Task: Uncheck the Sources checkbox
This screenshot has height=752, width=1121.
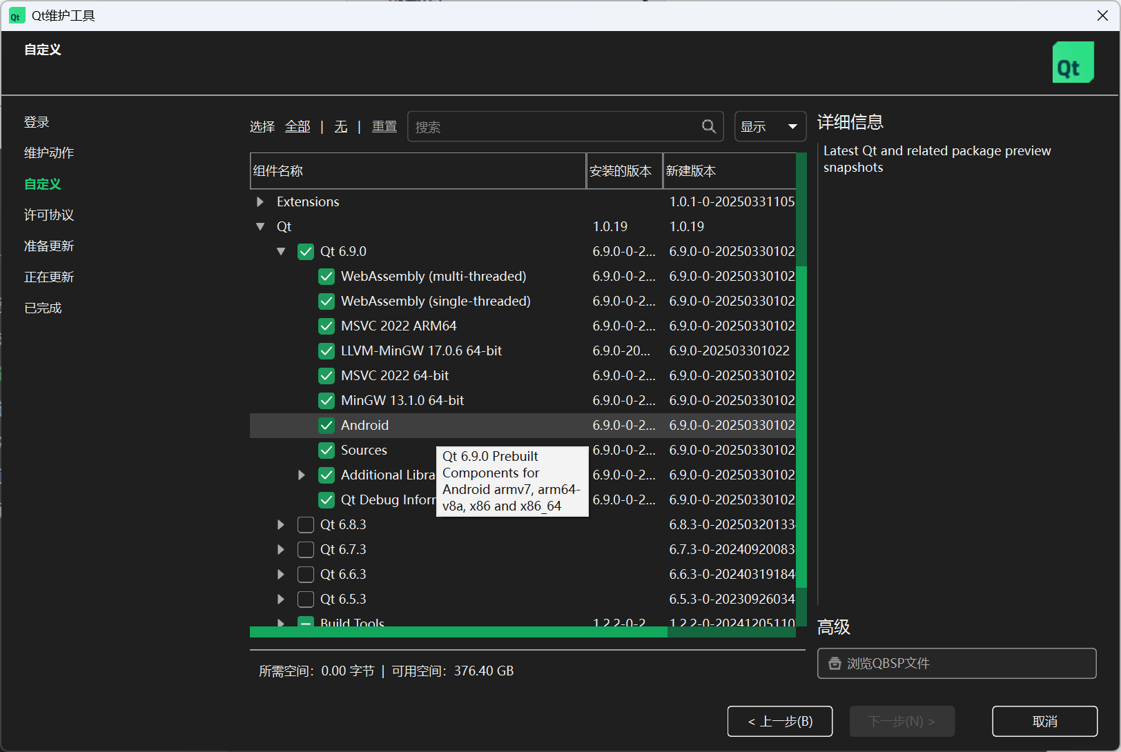Action: pyautogui.click(x=326, y=450)
